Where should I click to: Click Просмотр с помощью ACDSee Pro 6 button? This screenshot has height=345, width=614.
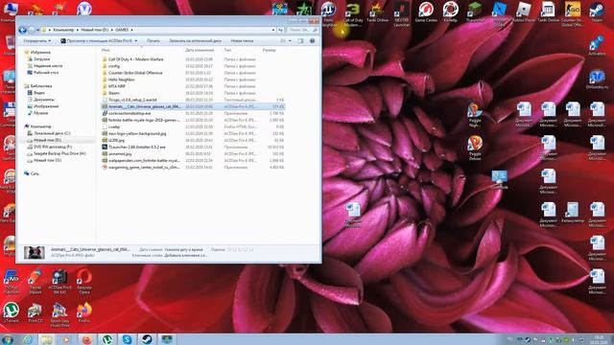pyautogui.click(x=96, y=40)
